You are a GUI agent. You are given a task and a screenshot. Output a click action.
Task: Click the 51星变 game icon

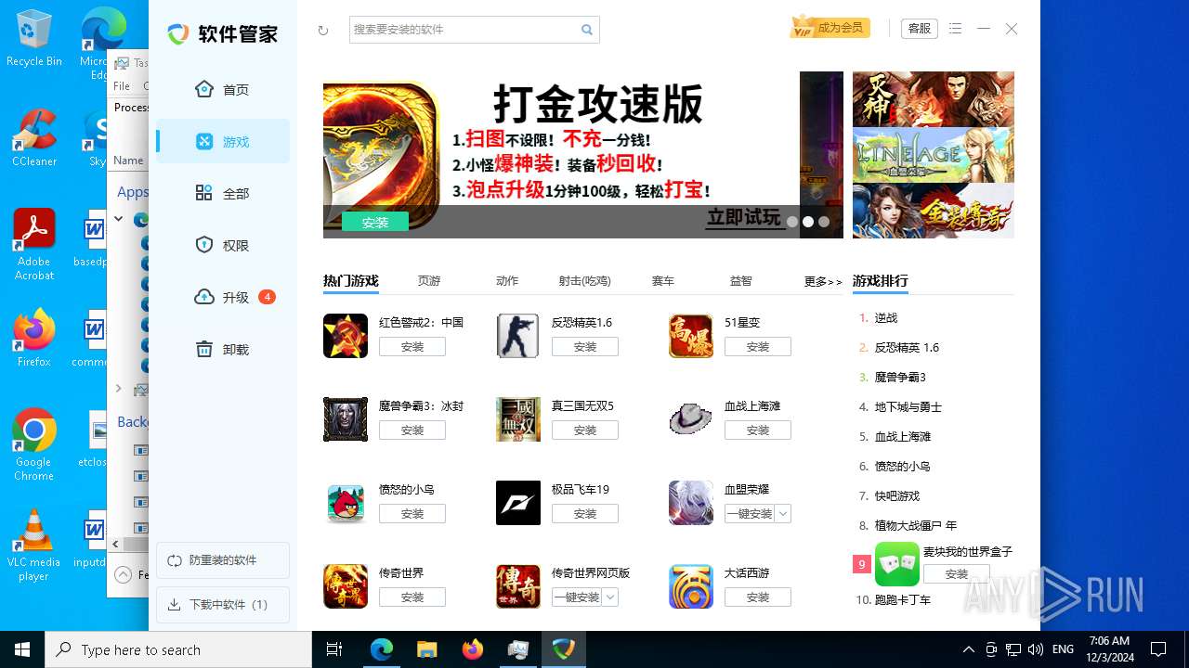pos(691,336)
